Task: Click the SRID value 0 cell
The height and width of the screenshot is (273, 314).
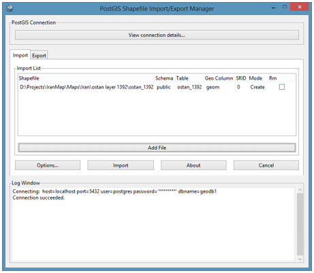Action: pos(238,87)
